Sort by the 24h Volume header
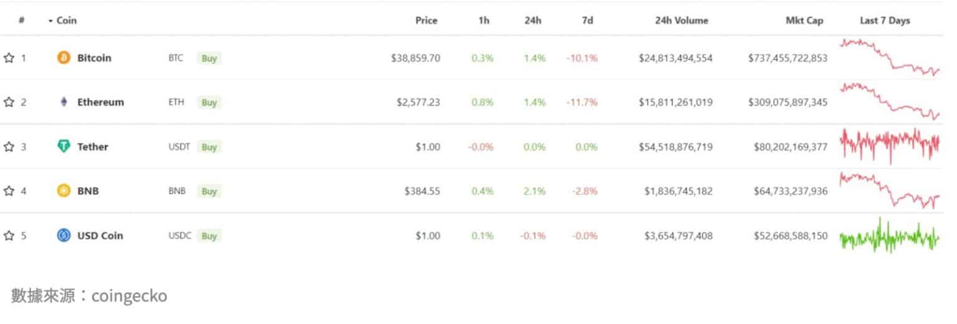Viewport: 957px width, 324px height. click(x=682, y=21)
